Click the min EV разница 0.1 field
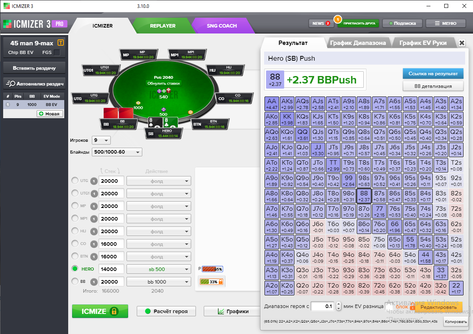 [x=322, y=306]
